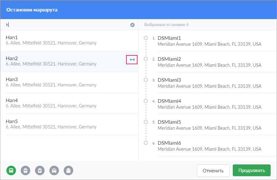Select Han3 stop from search results
The width and height of the screenshot is (277, 180).
pyautogui.click(x=69, y=83)
